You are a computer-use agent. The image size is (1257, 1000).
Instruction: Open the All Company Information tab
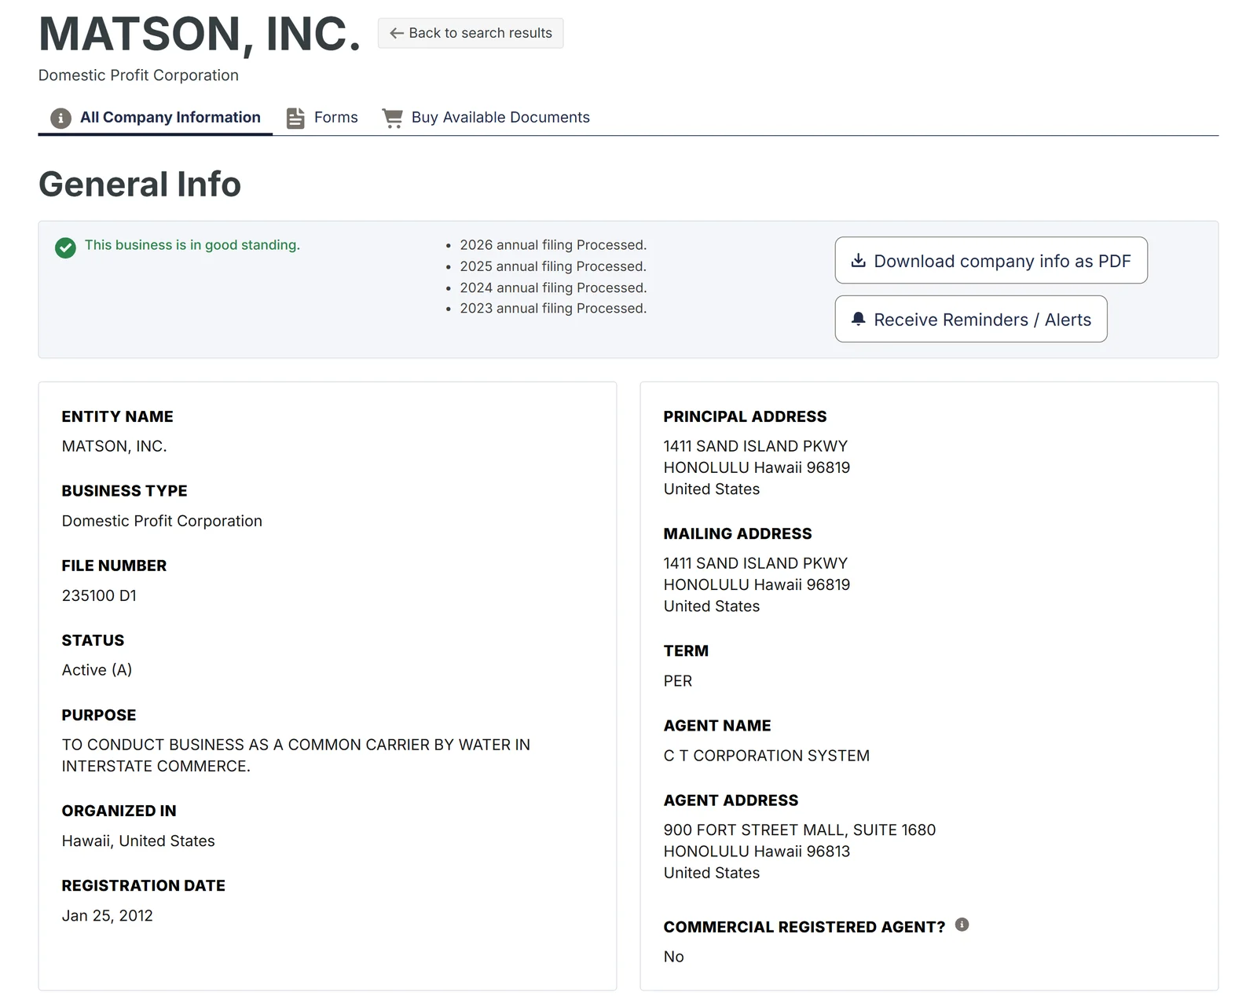point(156,117)
